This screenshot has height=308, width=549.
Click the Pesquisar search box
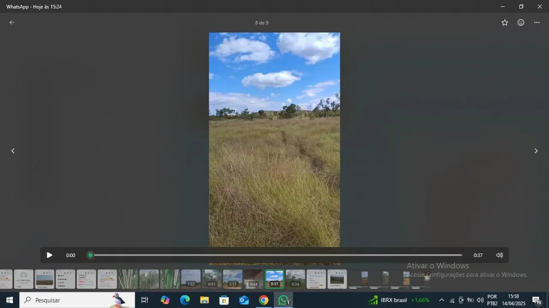(x=77, y=300)
